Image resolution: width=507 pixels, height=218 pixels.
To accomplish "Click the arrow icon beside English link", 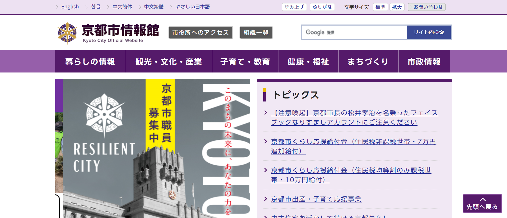I will (57, 7).
